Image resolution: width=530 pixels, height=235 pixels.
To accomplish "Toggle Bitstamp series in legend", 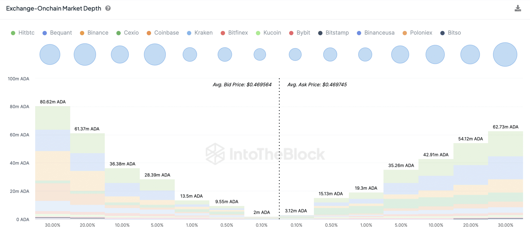I will (x=333, y=33).
